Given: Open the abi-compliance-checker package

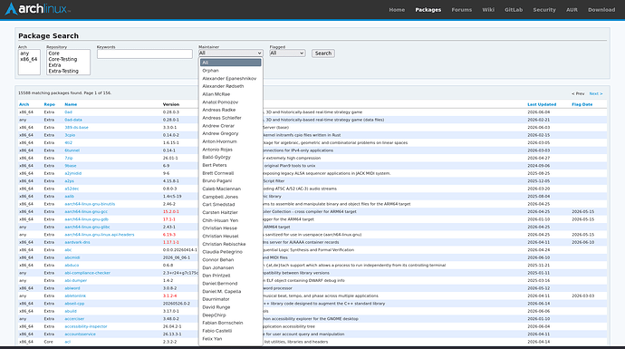Looking at the screenshot, I should tap(87, 273).
